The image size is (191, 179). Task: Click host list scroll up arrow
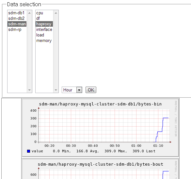click(x=29, y=13)
